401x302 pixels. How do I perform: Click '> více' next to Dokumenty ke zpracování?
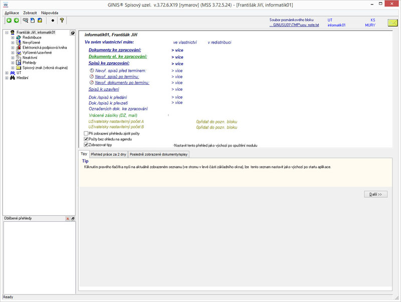177,50
